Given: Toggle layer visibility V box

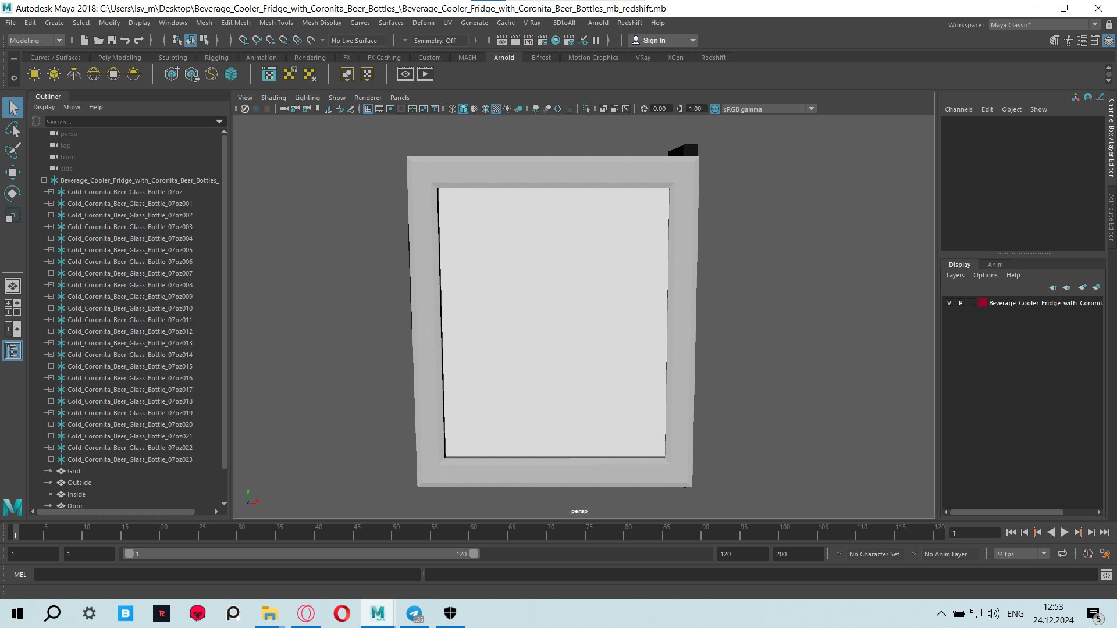Looking at the screenshot, I should pyautogui.click(x=949, y=303).
